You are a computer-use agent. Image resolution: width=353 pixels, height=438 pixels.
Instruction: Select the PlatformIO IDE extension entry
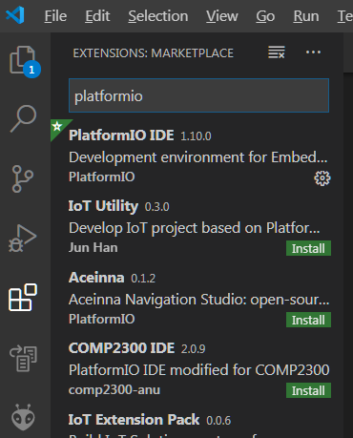[197, 156]
